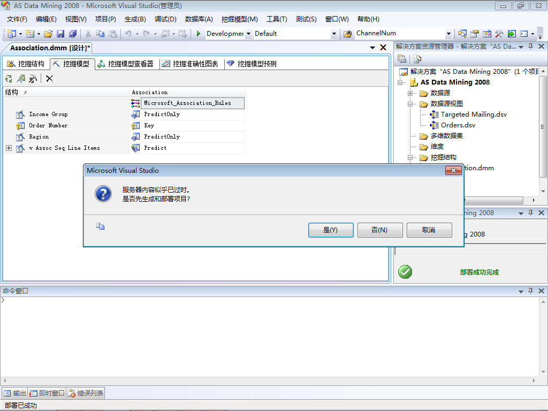Click the Order Number key column row
Viewport: 548px width, 411px height.
tap(66, 125)
